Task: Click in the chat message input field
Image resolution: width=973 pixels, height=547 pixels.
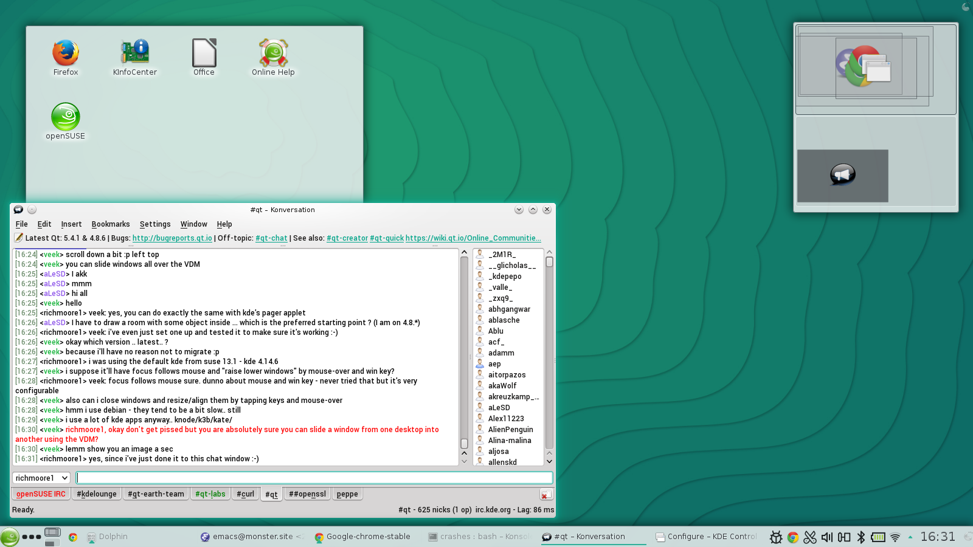Action: pos(314,478)
